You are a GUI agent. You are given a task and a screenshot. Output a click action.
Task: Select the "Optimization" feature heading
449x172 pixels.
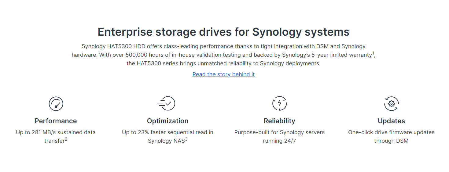[167, 121]
